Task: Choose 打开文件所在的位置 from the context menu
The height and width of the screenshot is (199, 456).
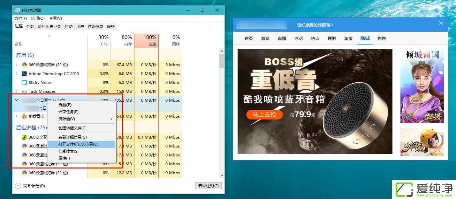Action: [79, 144]
